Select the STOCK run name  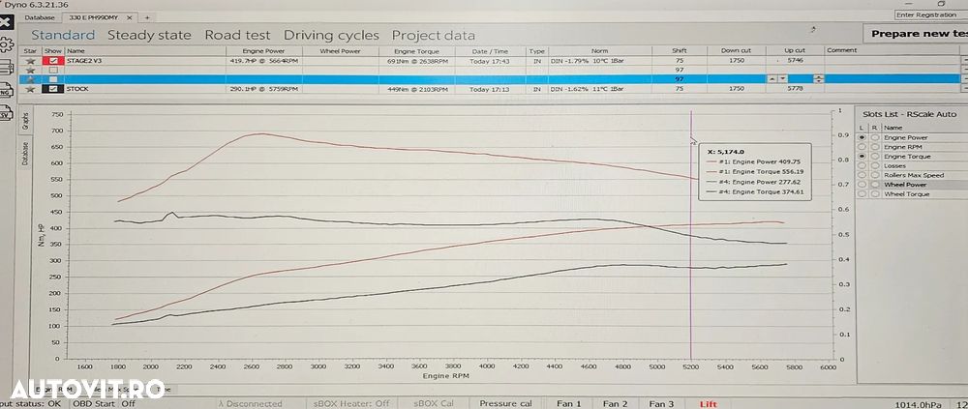click(77, 89)
